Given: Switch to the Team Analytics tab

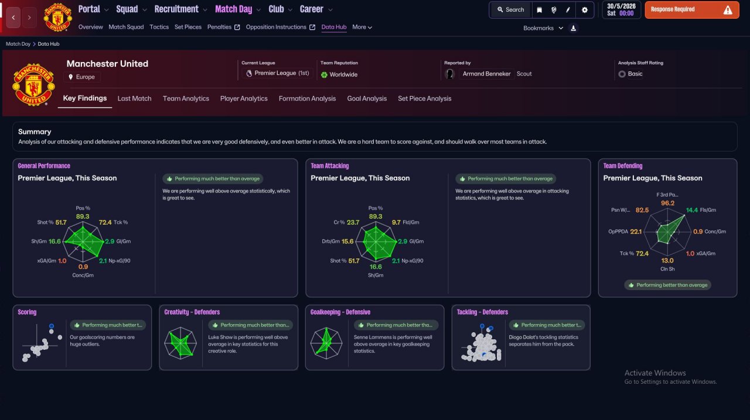Looking at the screenshot, I should coord(186,99).
